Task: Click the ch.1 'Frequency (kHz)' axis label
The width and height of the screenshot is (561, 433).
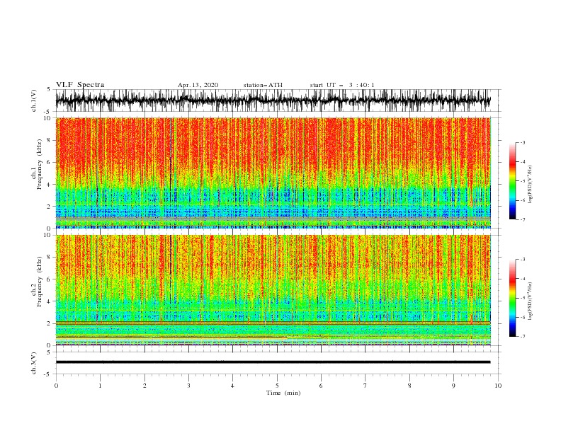Action: pos(39,164)
